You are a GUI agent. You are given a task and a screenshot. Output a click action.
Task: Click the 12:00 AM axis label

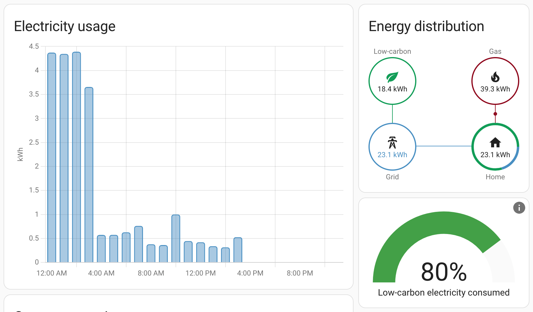coord(51,273)
